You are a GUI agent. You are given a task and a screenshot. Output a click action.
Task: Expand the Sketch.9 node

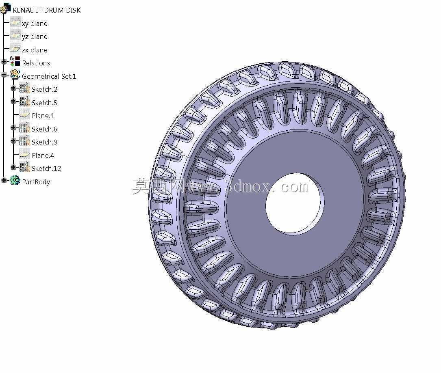click(x=13, y=141)
